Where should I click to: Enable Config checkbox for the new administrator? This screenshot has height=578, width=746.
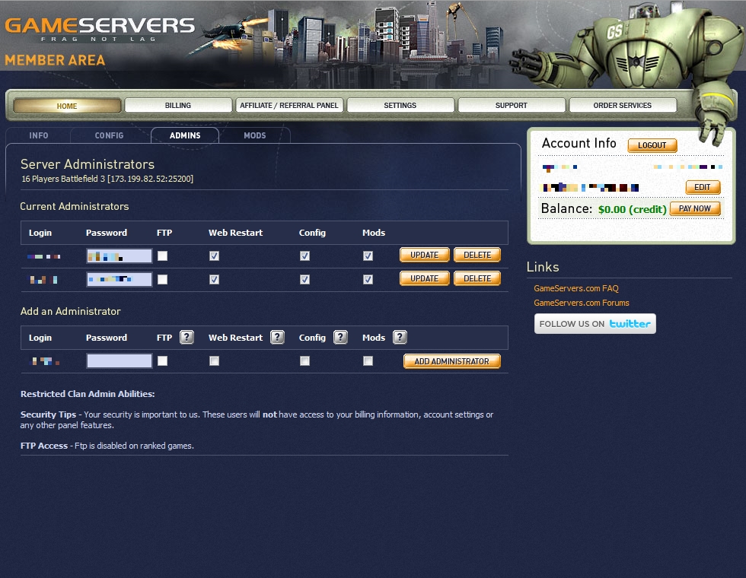[x=305, y=361]
